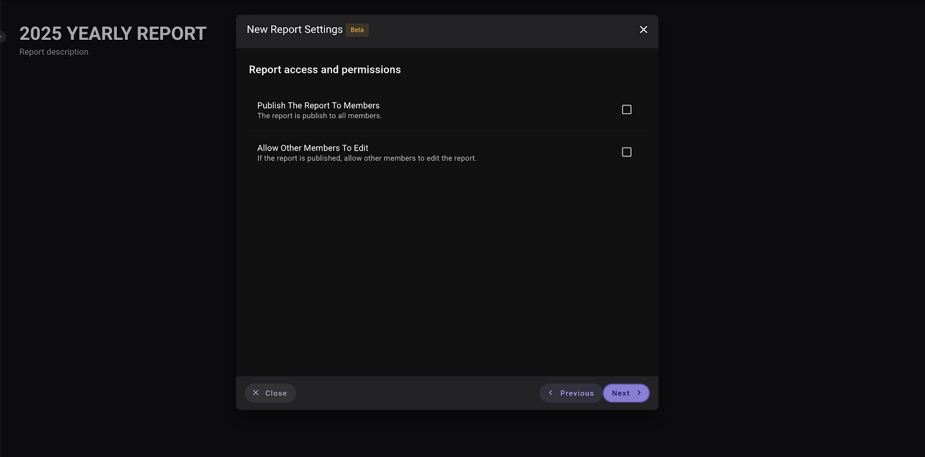Click the orange Beta badge
The width and height of the screenshot is (925, 457).
357,30
